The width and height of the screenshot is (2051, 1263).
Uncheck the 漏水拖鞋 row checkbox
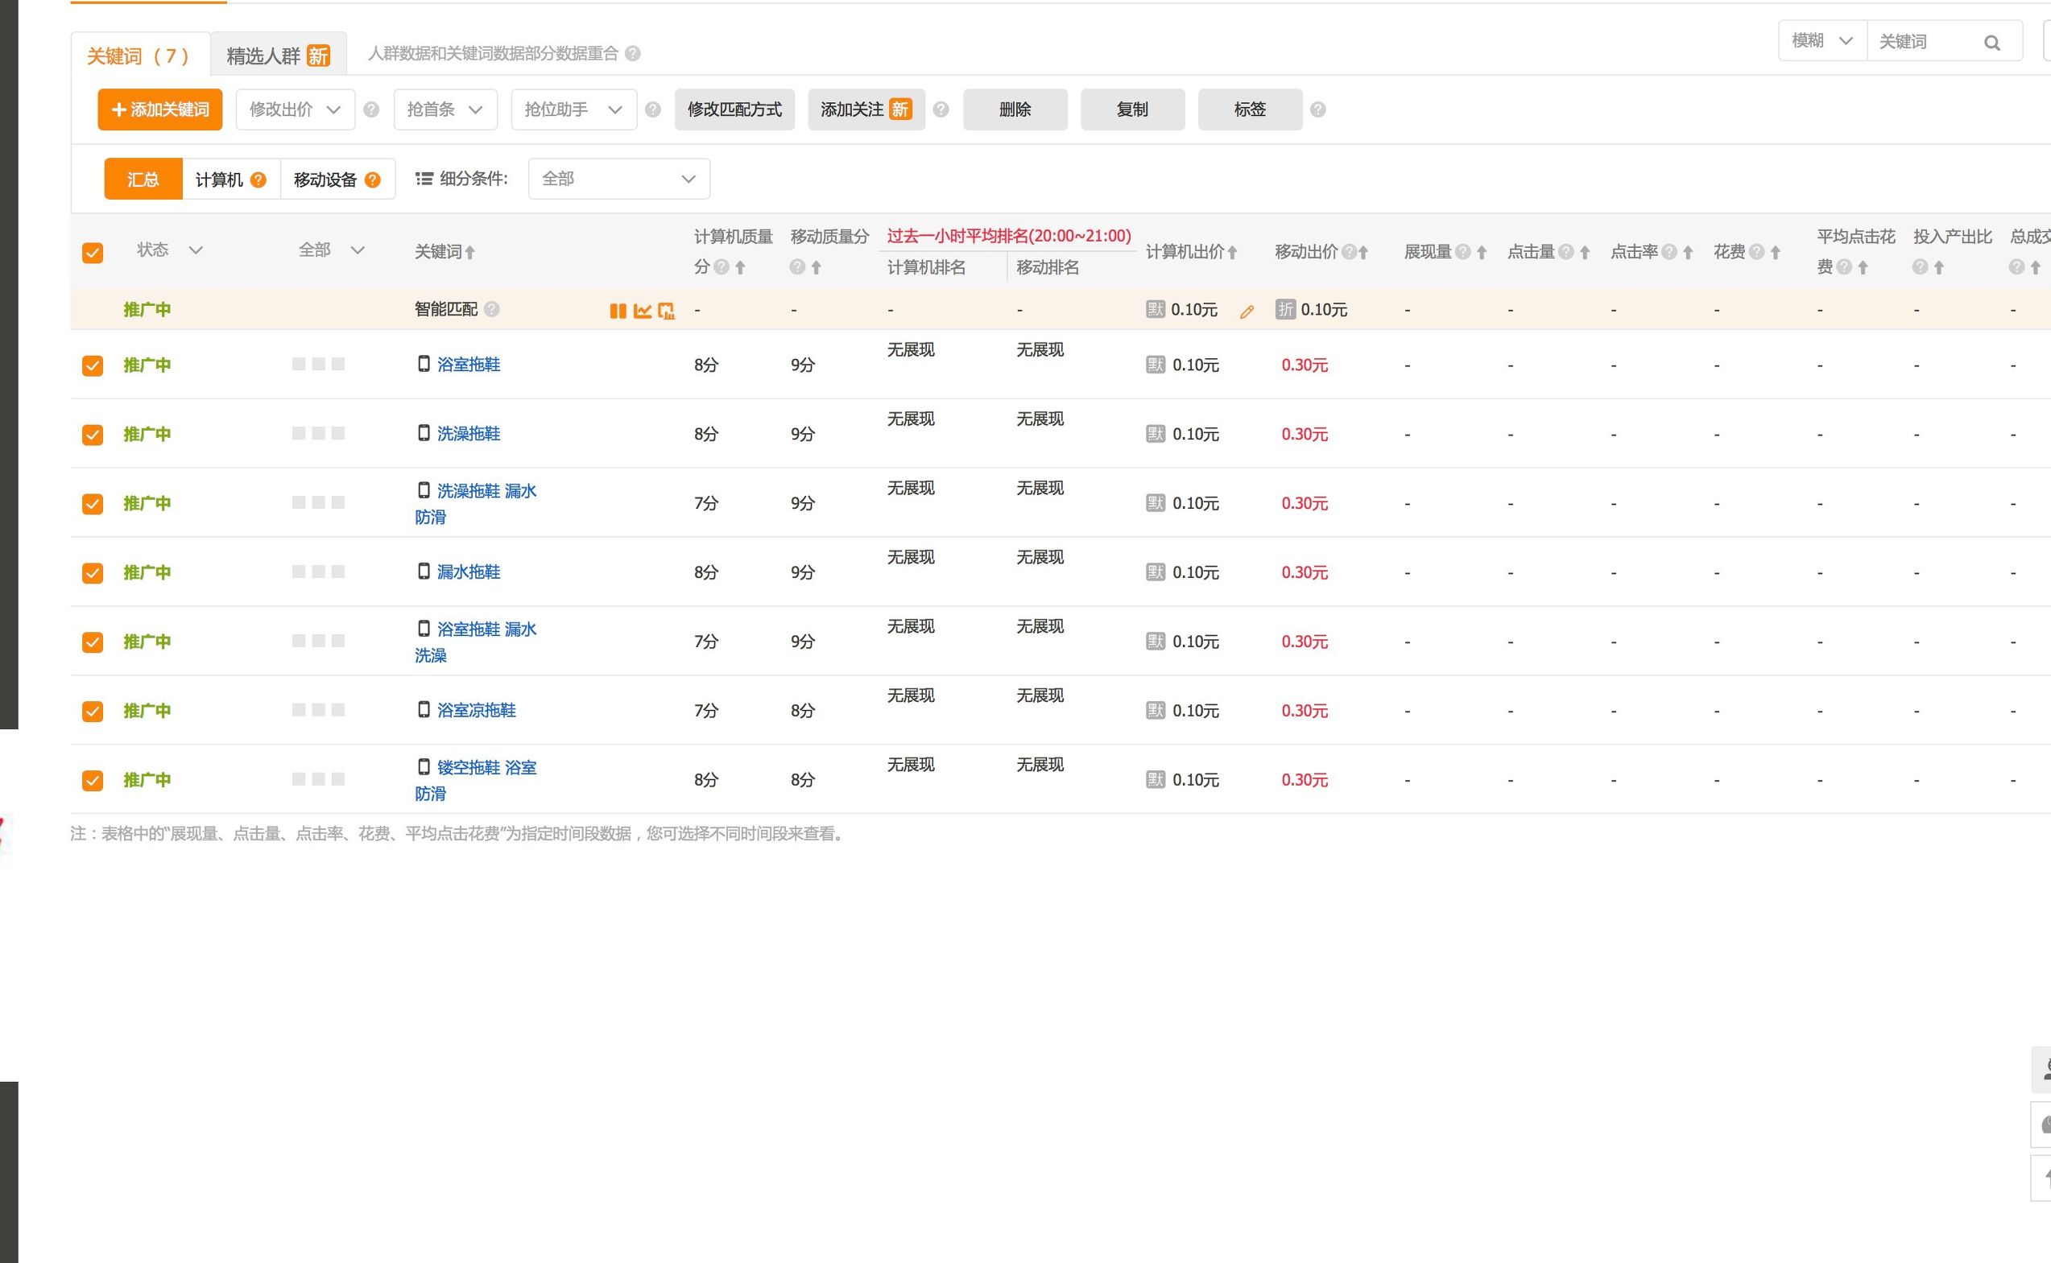[92, 572]
